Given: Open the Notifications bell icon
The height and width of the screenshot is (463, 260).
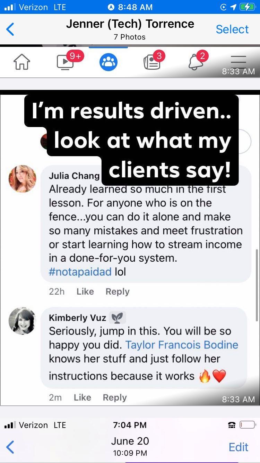Looking at the screenshot, I should click(x=195, y=62).
